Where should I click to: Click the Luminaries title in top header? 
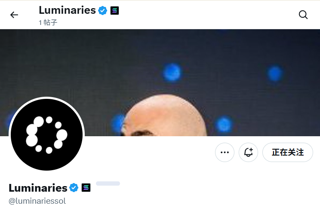click(67, 10)
